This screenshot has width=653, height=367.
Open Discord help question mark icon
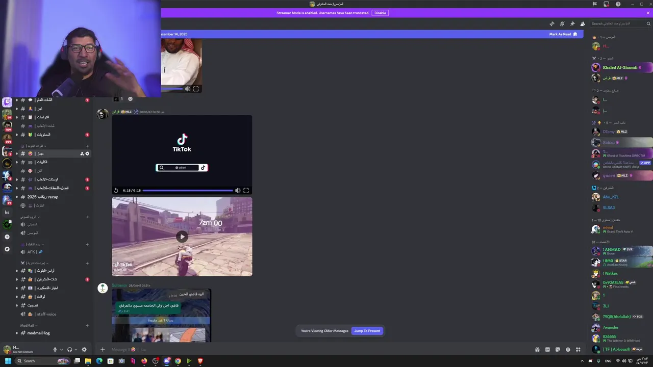coord(618,4)
